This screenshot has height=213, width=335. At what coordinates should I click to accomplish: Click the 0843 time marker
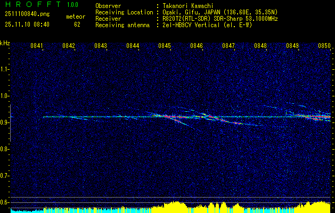pos(101,46)
